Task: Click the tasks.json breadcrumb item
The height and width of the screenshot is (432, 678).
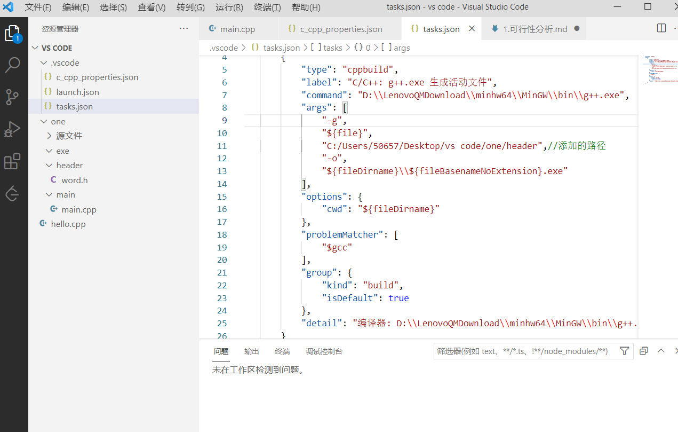Action: tap(281, 48)
